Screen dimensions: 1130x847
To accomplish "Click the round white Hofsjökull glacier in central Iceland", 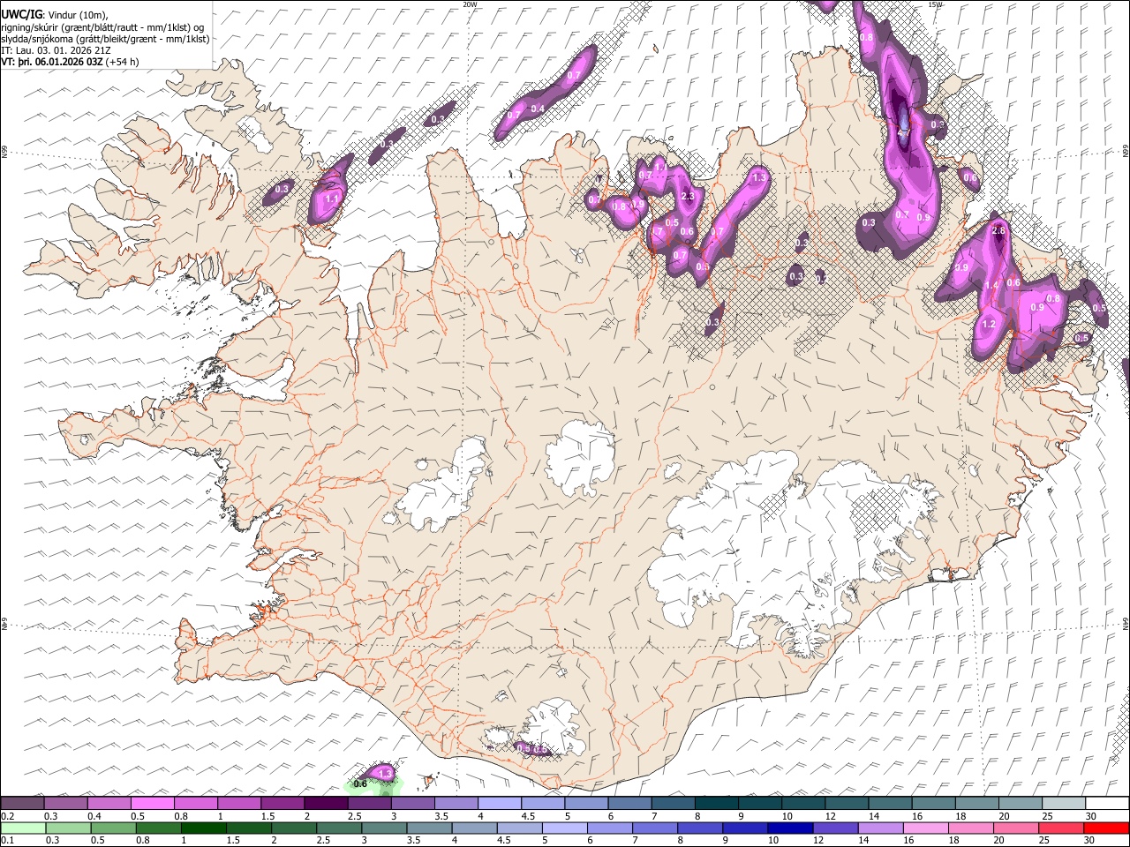I will [579, 458].
